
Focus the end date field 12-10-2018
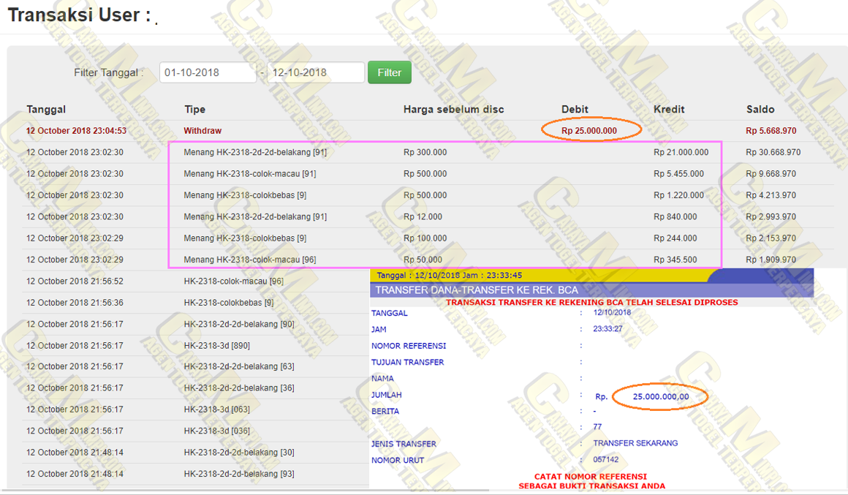click(316, 72)
